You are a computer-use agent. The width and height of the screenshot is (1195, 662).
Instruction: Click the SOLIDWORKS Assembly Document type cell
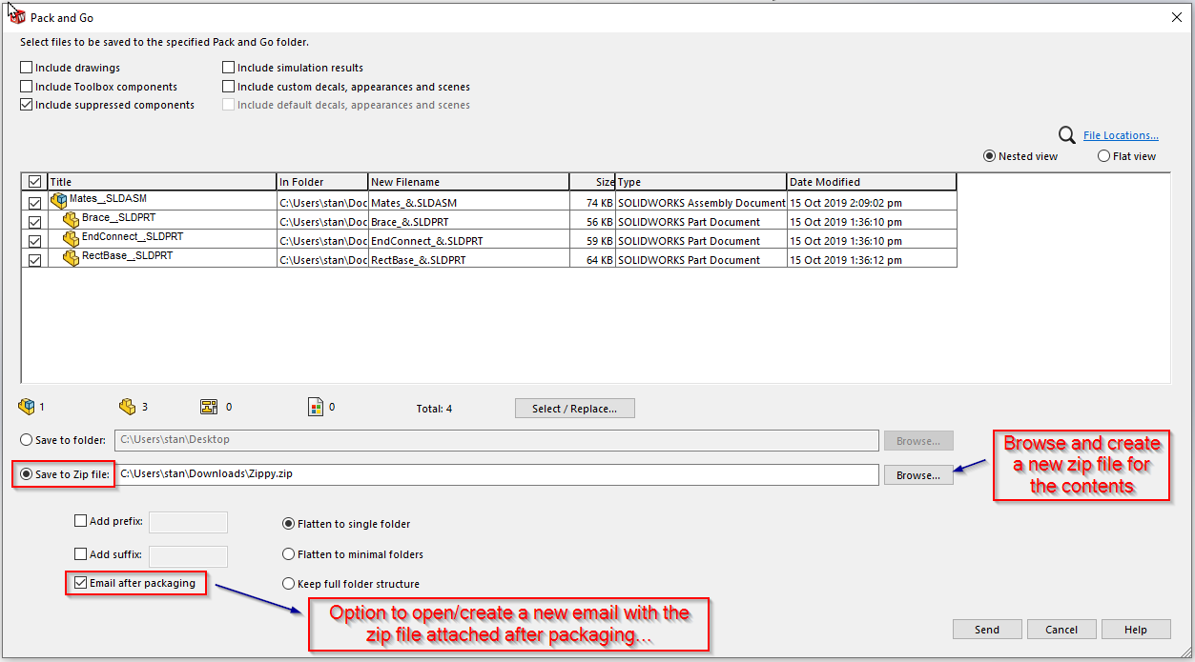[x=701, y=203]
